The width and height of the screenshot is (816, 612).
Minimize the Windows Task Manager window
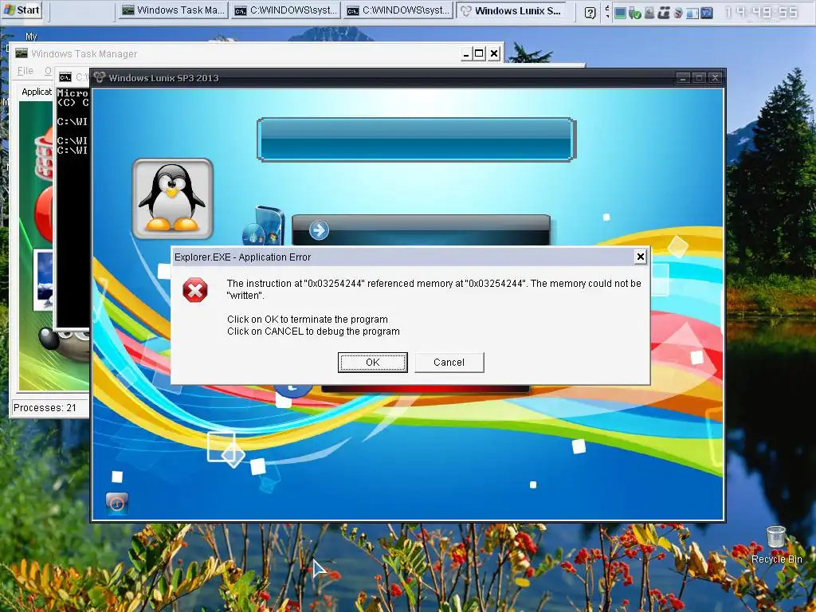click(x=466, y=53)
